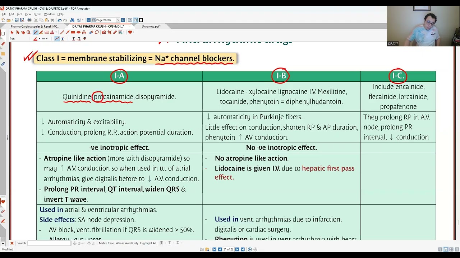Undo the last annotation
460x258 pixels.
60,20
